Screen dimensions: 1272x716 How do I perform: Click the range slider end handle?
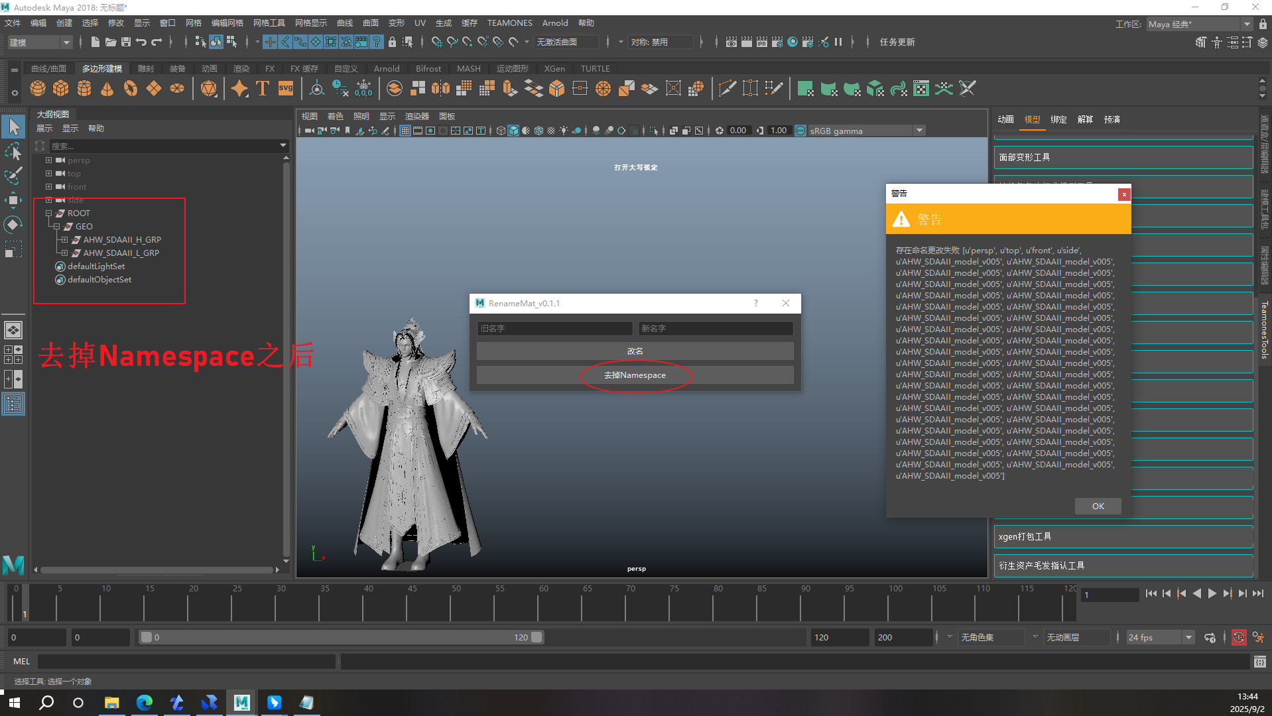pyautogui.click(x=537, y=638)
